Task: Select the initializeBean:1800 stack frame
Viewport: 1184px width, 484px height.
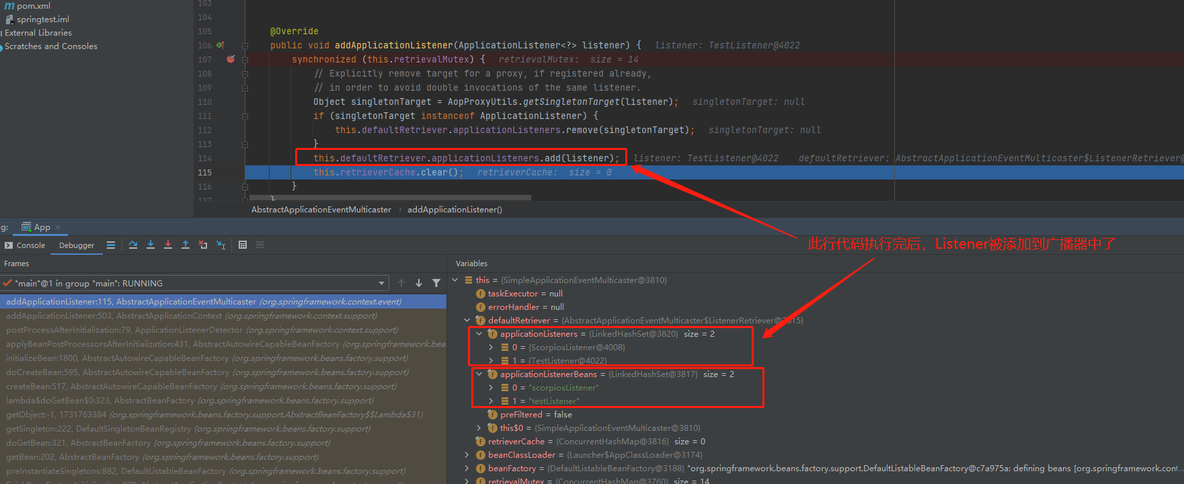Action: (x=223, y=358)
